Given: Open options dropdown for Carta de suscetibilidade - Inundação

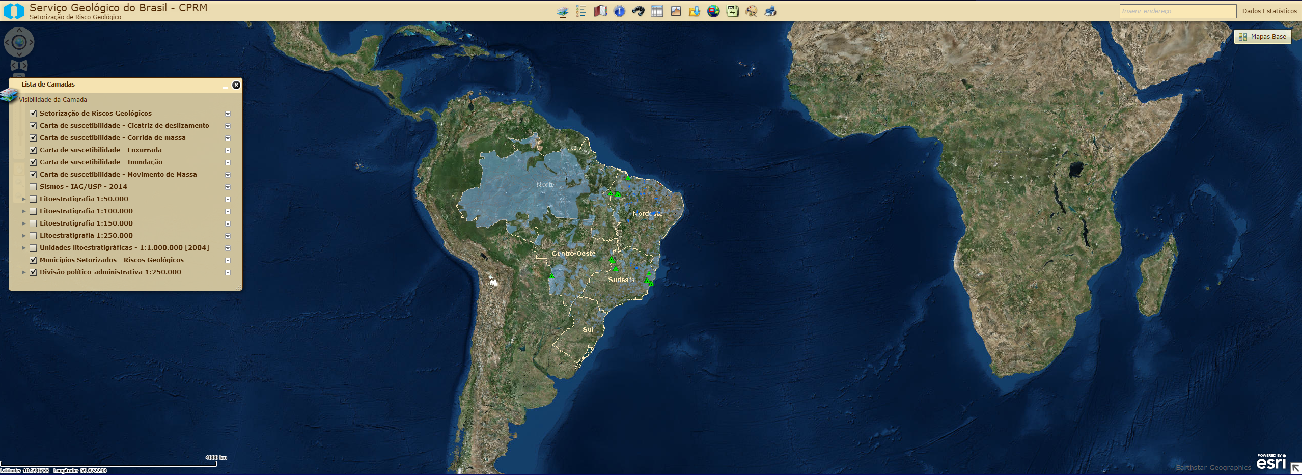Looking at the screenshot, I should (x=228, y=163).
